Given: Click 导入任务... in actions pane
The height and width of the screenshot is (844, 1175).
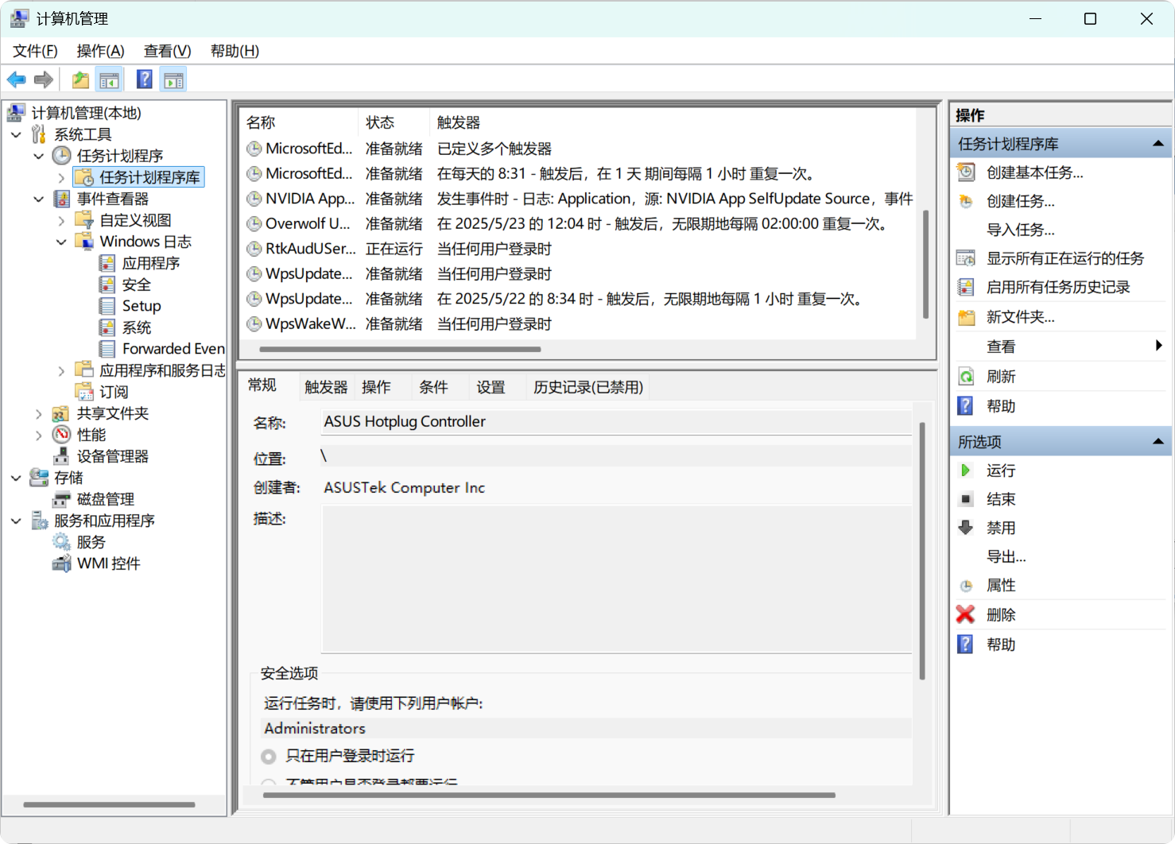Looking at the screenshot, I should pos(1020,230).
